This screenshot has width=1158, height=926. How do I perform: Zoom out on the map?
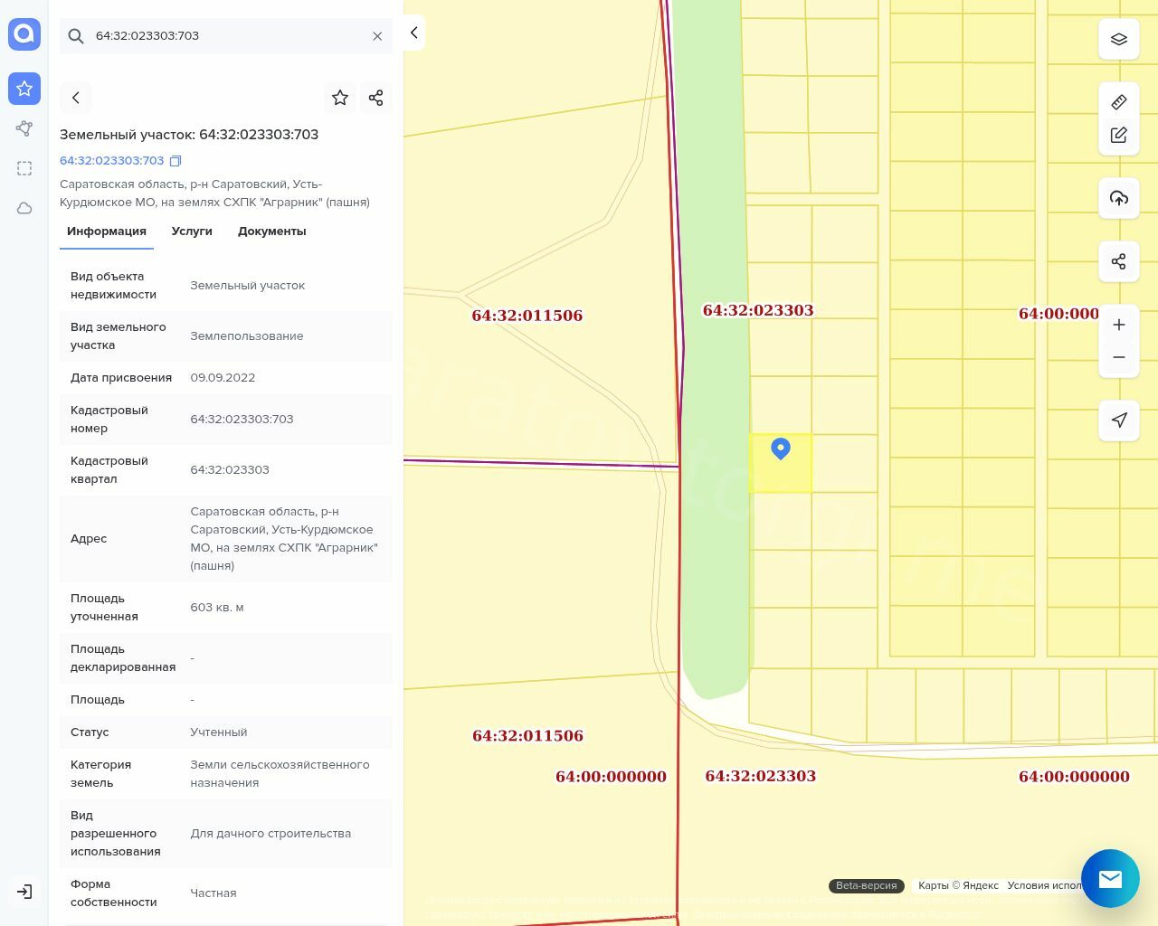pos(1118,357)
